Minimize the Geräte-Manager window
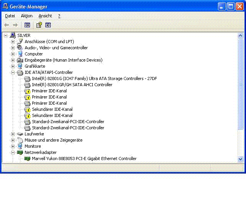The width and height of the screenshot is (246, 197). pos(222,7)
